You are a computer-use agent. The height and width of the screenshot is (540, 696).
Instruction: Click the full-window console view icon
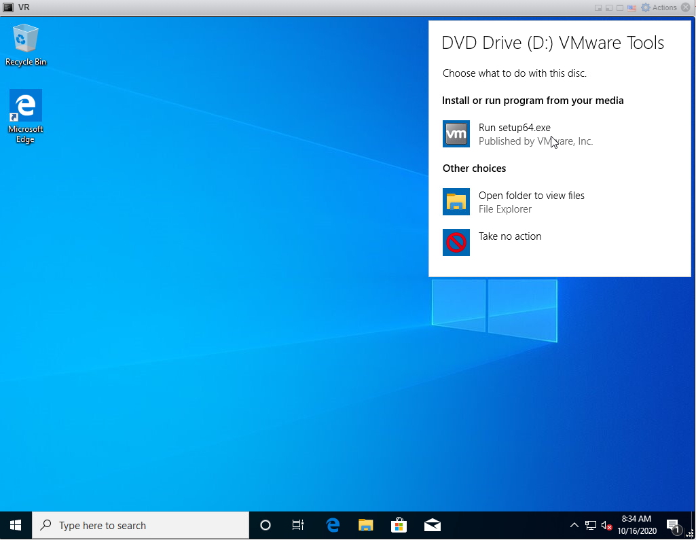(x=620, y=8)
